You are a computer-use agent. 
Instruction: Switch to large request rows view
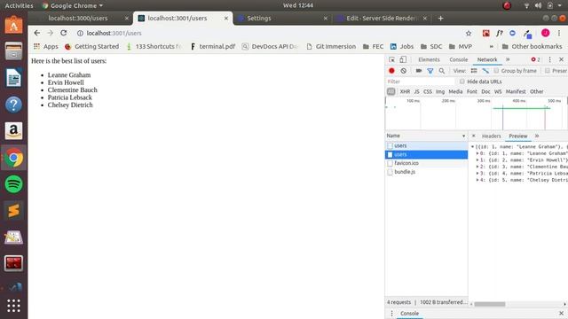point(474,71)
